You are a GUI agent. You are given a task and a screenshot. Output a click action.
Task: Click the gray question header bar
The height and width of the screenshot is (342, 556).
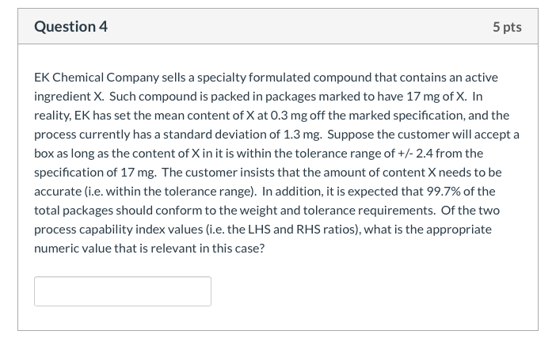tap(278, 27)
